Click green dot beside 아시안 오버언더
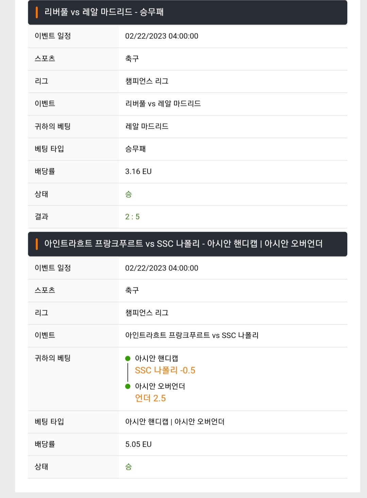Viewport: 367px width, 498px height. tap(128, 386)
